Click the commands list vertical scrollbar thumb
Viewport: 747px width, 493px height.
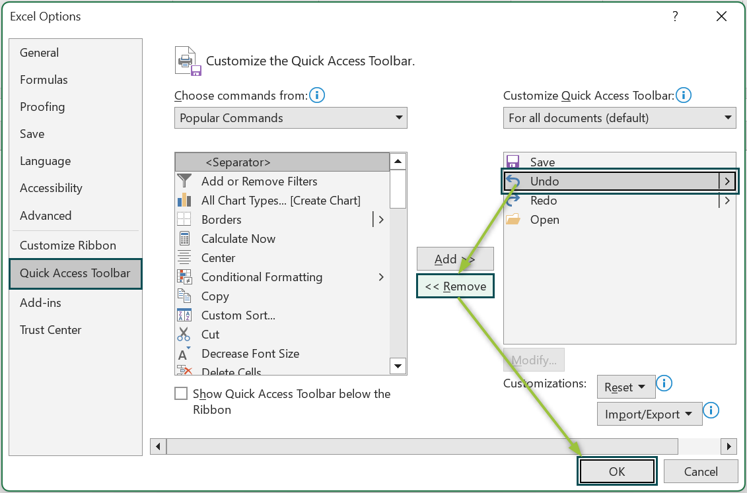398,189
